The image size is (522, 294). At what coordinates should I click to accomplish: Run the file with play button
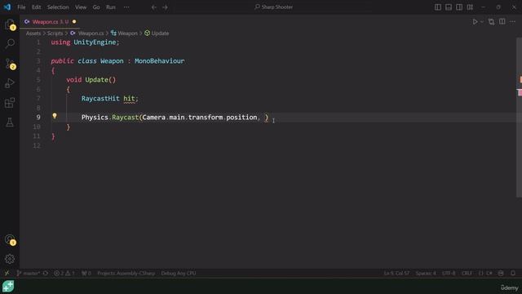(x=475, y=22)
